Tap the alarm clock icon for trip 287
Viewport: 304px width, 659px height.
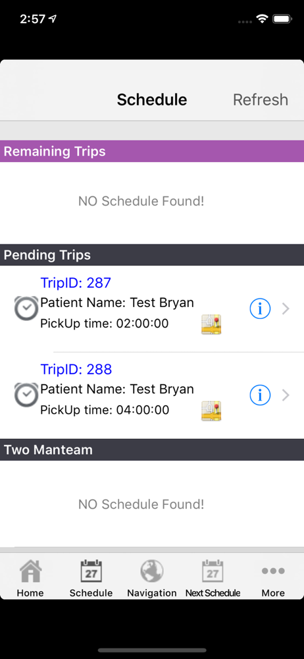26,309
